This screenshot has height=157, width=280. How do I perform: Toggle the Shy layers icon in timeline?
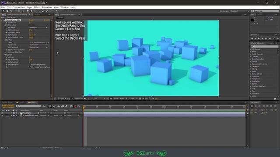click(59, 106)
